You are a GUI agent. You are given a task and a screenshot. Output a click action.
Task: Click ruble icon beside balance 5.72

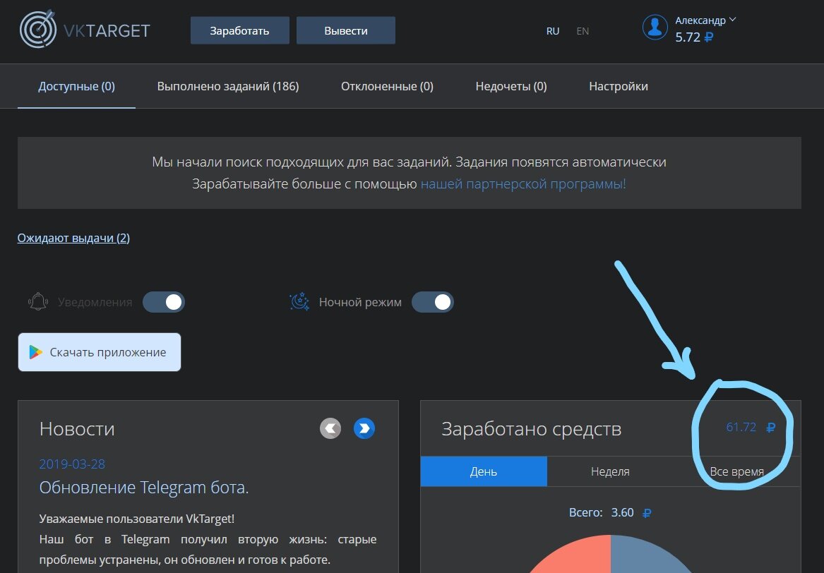click(708, 37)
